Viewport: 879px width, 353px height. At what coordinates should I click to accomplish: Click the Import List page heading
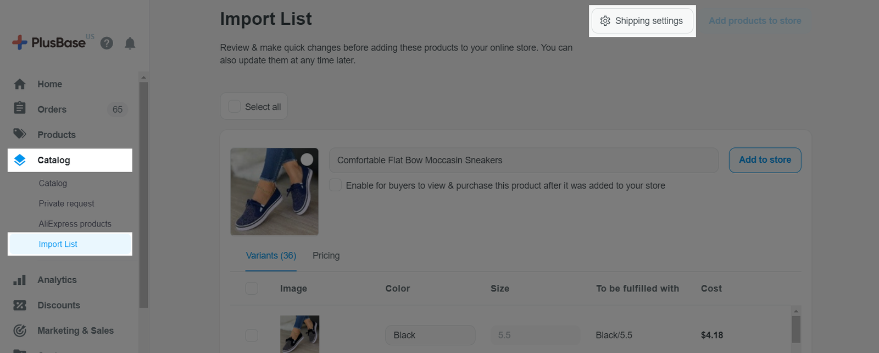266,19
